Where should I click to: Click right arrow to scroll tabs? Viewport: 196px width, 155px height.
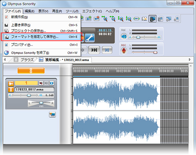[190, 59]
